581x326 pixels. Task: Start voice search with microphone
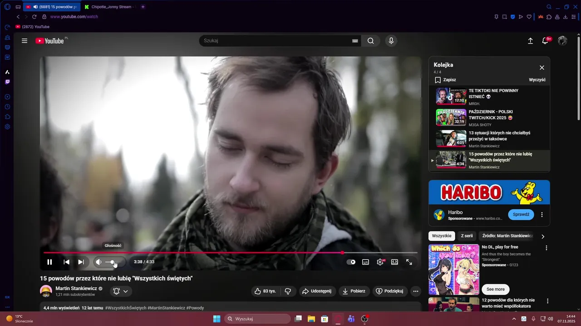coord(391,41)
